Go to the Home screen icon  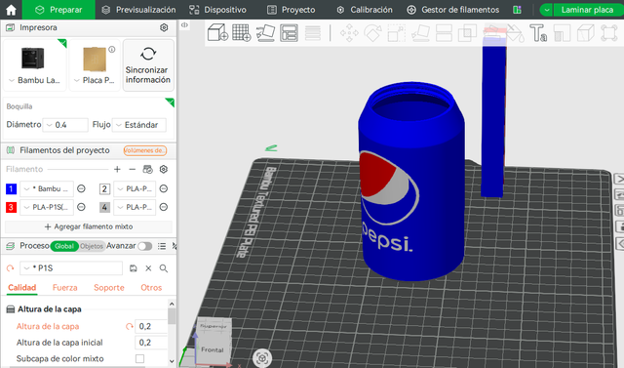click(x=11, y=10)
